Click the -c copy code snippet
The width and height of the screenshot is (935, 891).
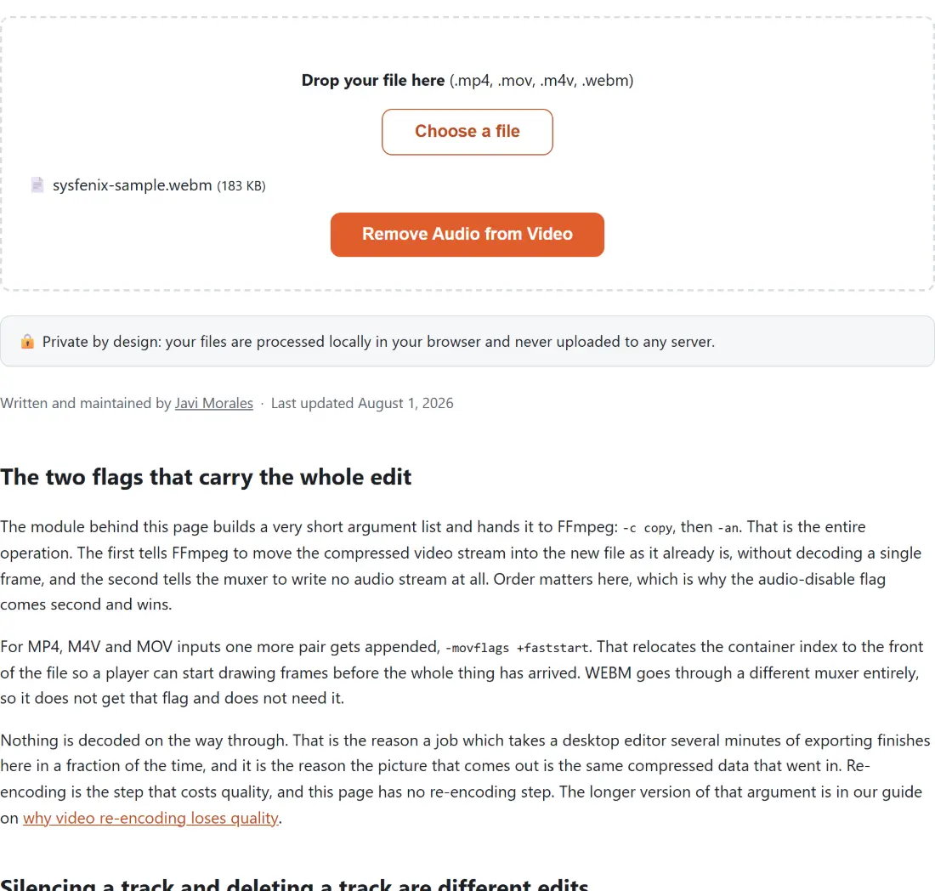click(x=649, y=528)
